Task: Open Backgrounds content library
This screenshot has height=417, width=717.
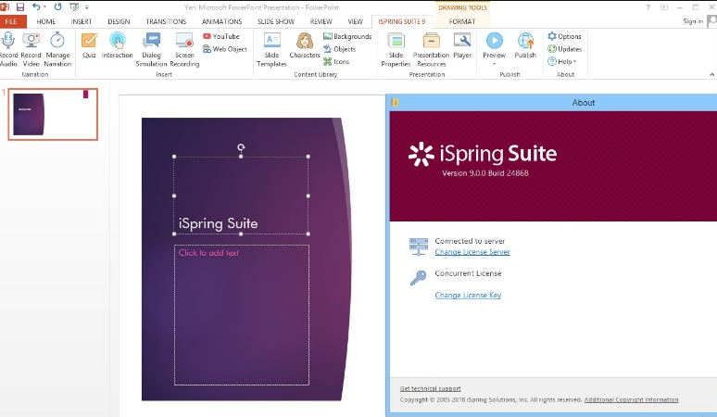Action: (x=347, y=36)
